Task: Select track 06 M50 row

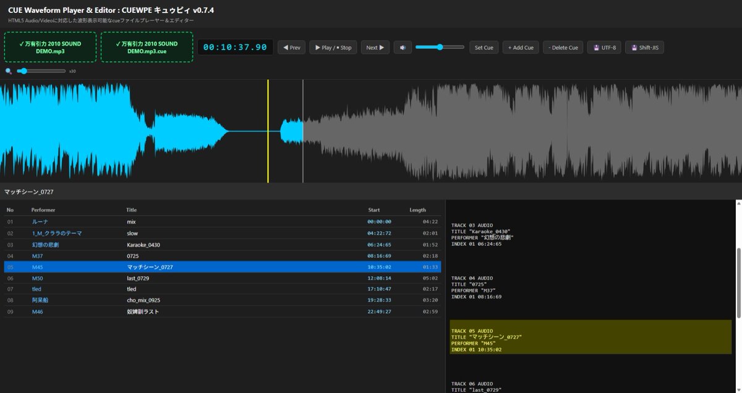Action: [x=223, y=278]
